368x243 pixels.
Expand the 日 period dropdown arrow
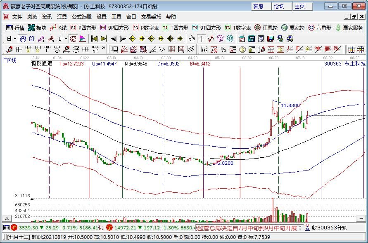(x=15, y=39)
